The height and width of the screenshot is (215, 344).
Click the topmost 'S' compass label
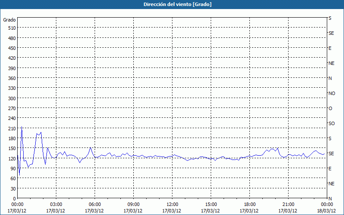[330, 18]
